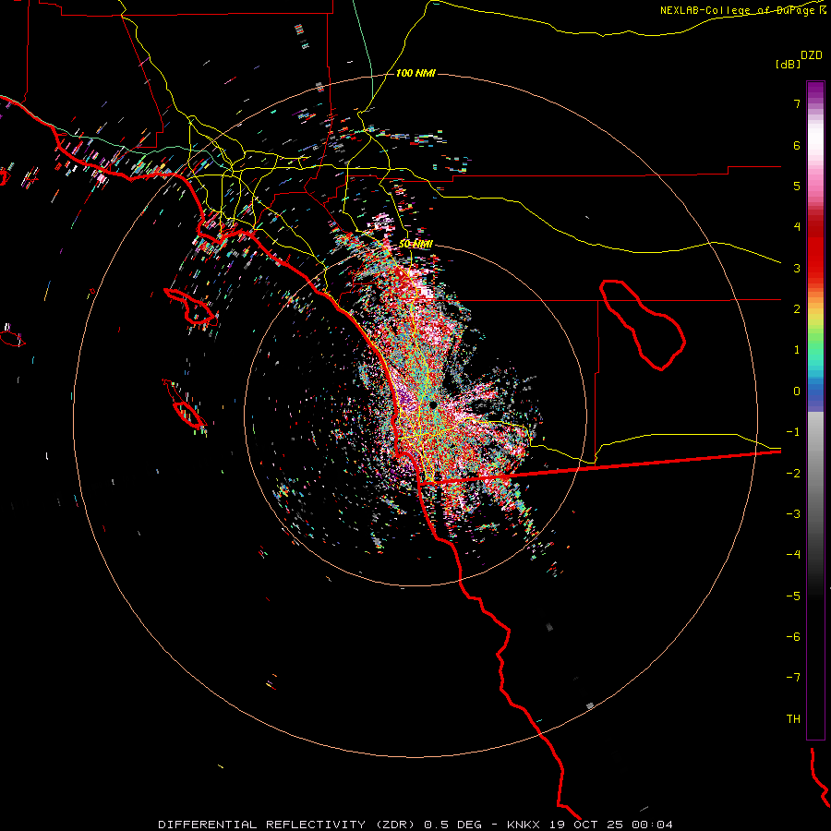
Task: Click the "[dB]" unit label
Action: pos(788,64)
